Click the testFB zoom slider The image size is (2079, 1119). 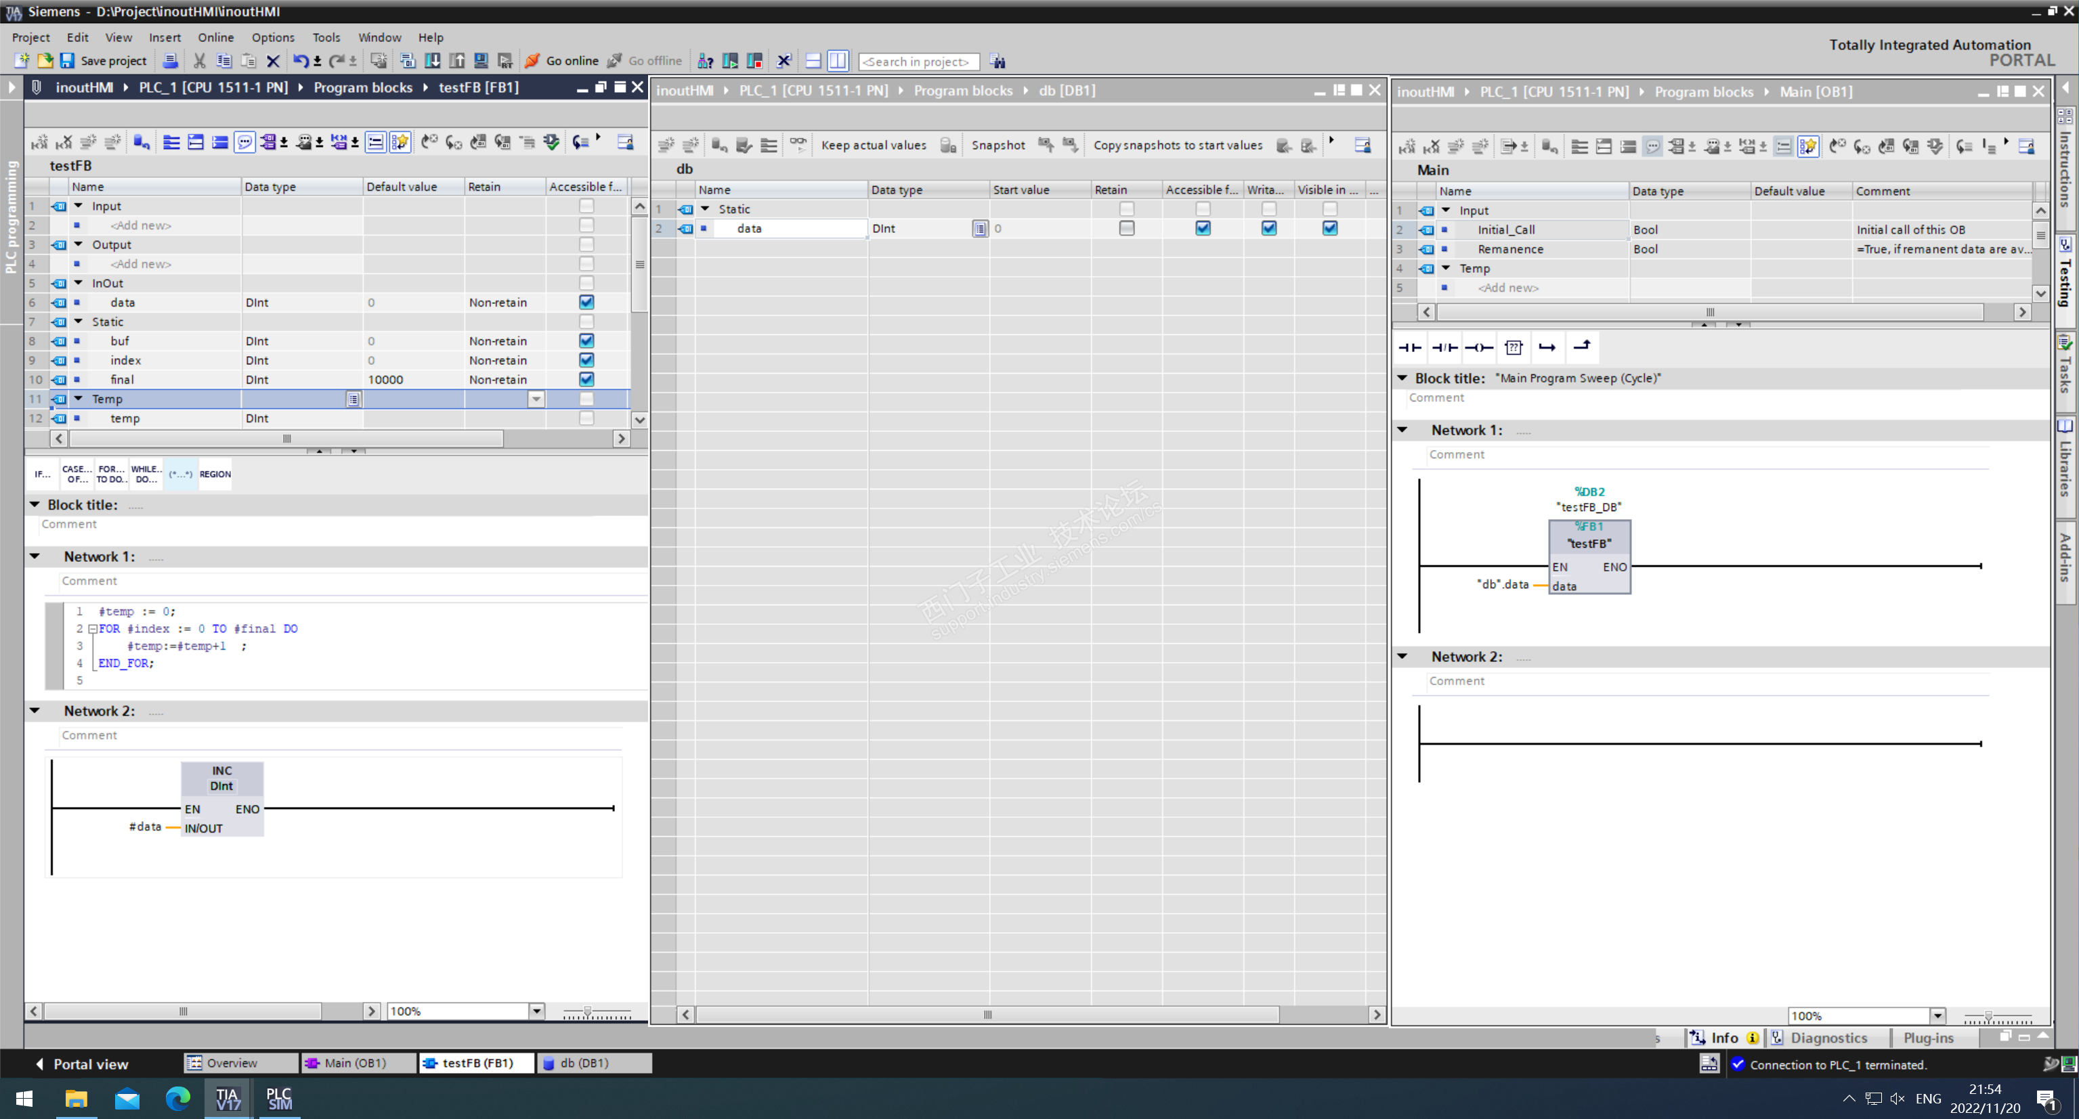click(x=588, y=1011)
